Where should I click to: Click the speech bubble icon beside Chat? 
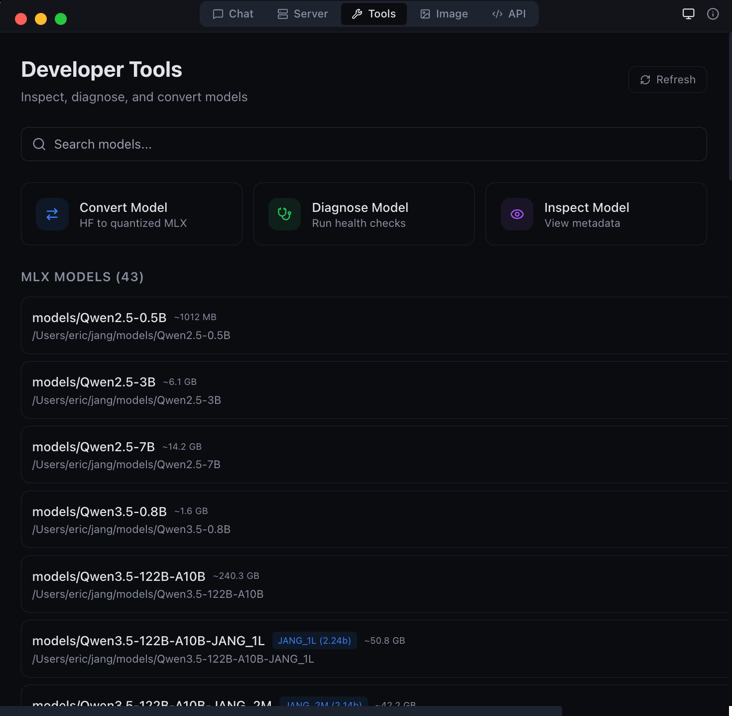tap(218, 14)
